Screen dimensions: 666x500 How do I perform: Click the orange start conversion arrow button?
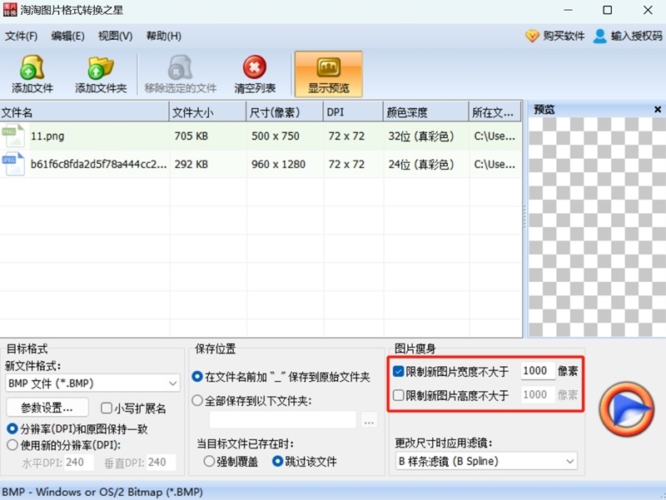tap(626, 407)
